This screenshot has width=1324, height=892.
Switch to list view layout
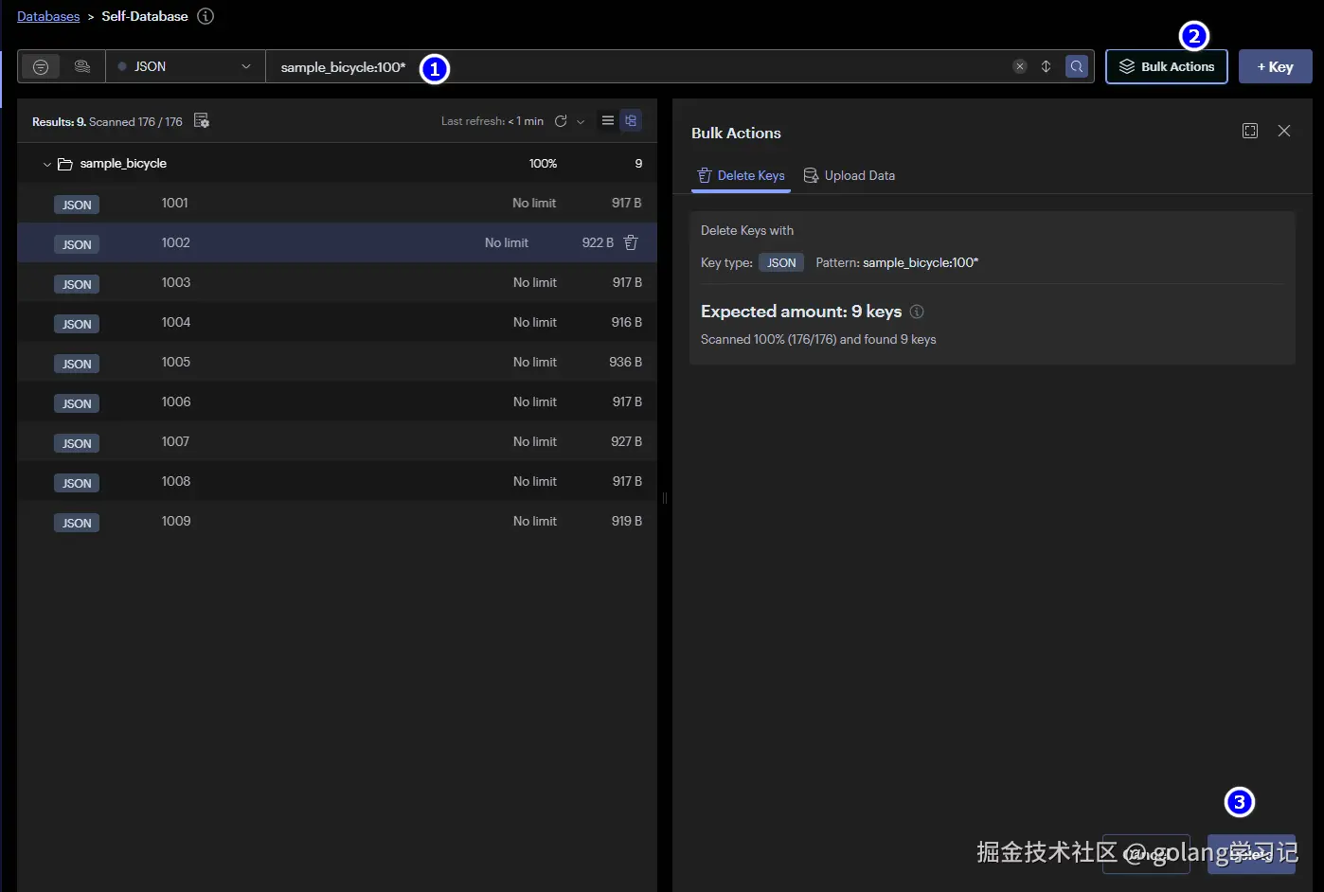click(608, 120)
